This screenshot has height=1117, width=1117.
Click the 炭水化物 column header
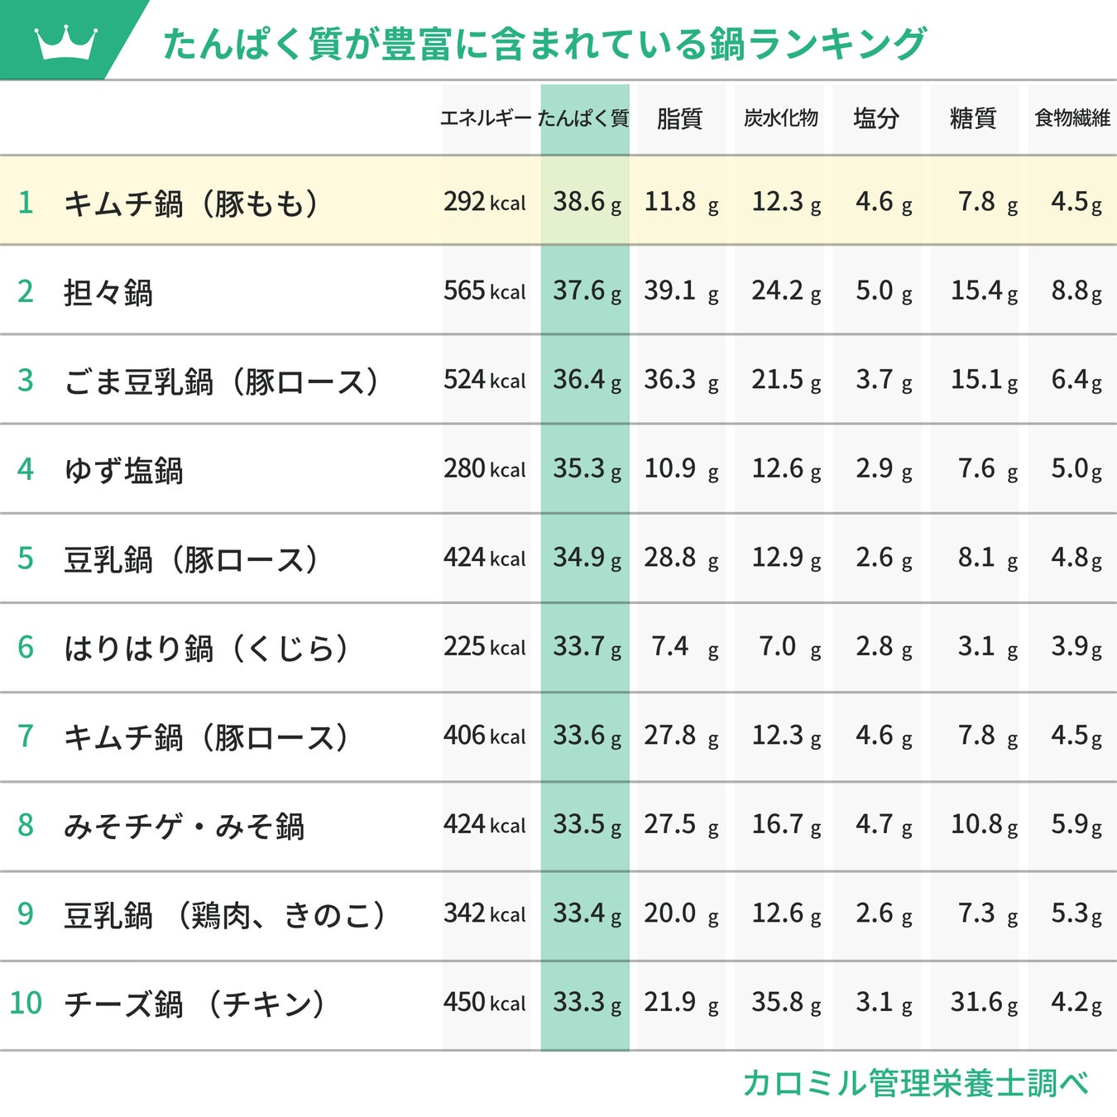pos(780,118)
